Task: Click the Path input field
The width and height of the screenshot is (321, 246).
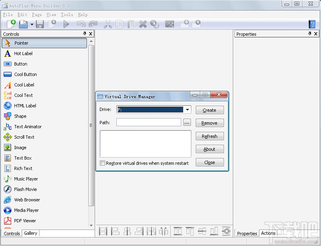Action: tap(149, 122)
